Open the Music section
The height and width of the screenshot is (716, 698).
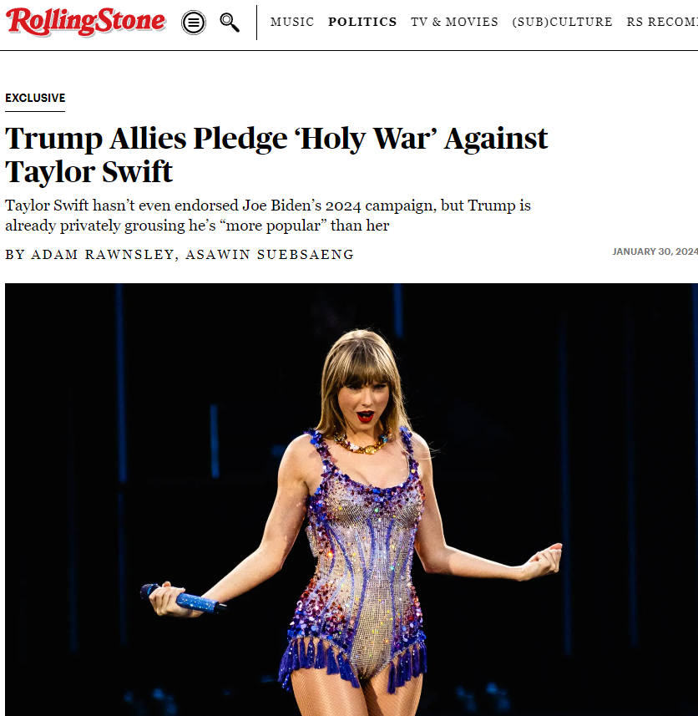pyautogui.click(x=292, y=22)
